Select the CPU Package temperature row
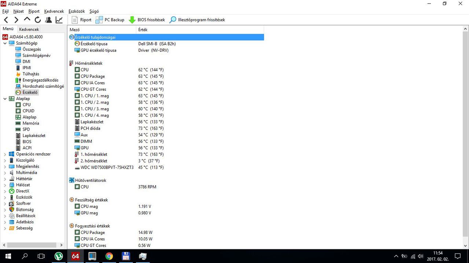 166,76
